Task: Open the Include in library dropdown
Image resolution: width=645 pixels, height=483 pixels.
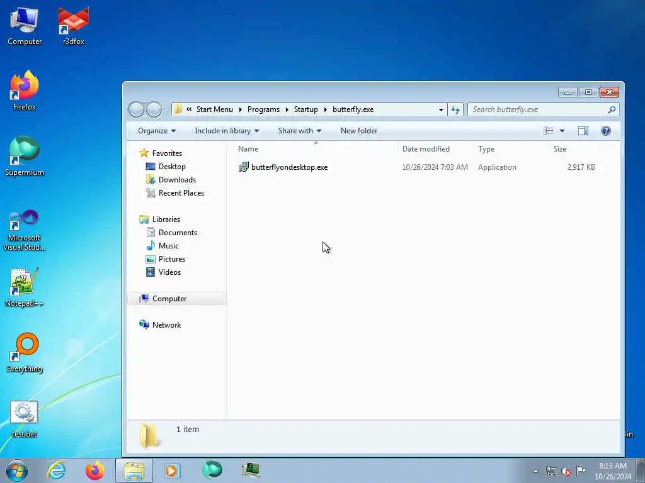Action: (x=227, y=131)
